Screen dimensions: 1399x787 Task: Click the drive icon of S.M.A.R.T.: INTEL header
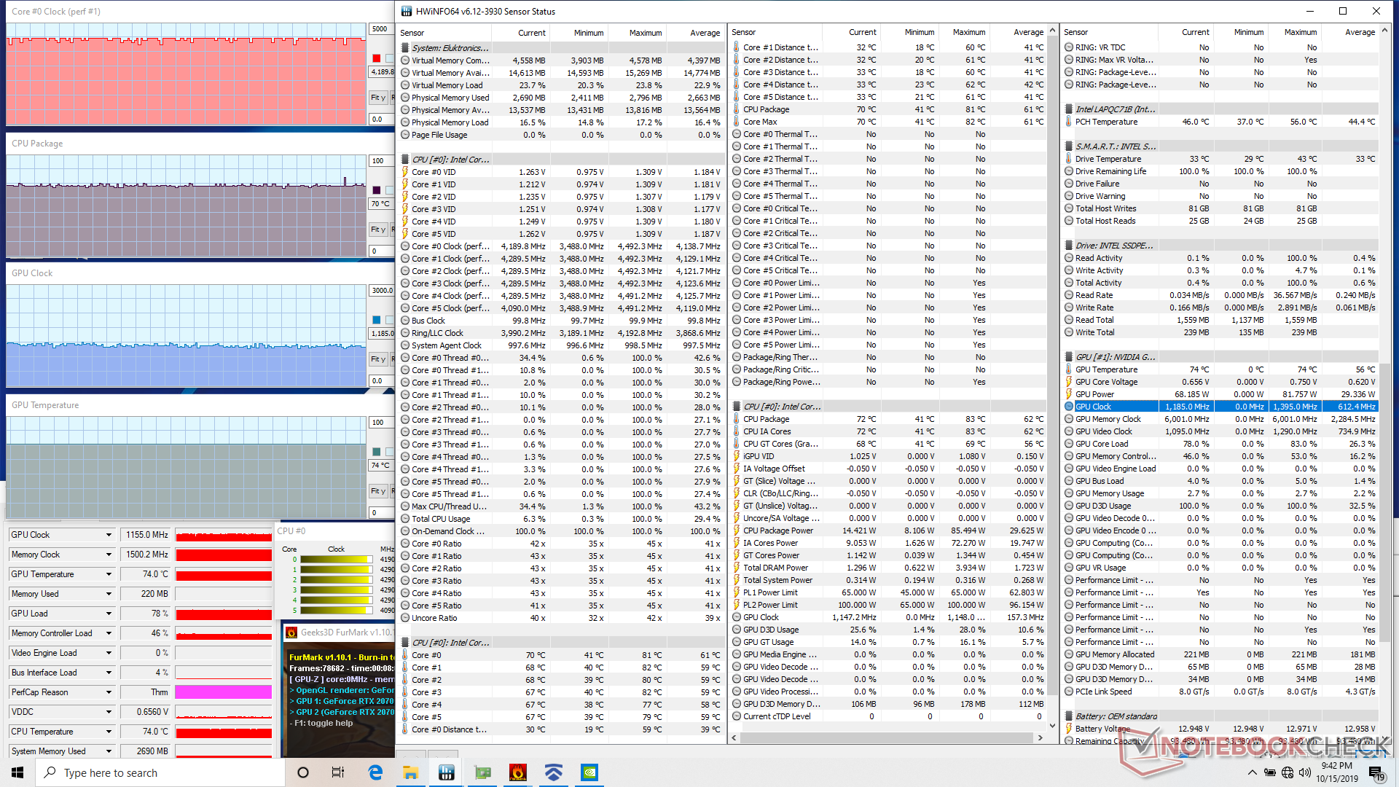coord(1069,146)
